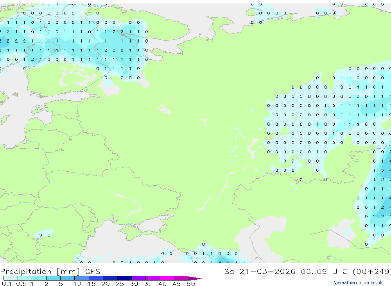This screenshot has height=286, width=391.
Task: Pick the 10–15 mm legend swatch
Action: pos(82,278)
